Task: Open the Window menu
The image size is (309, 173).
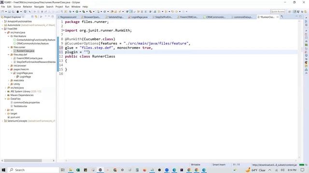Action: click(76, 7)
